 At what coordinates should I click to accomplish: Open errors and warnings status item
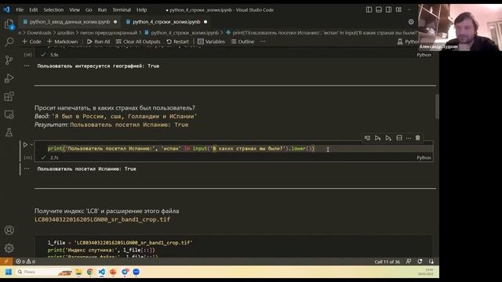pos(26,262)
